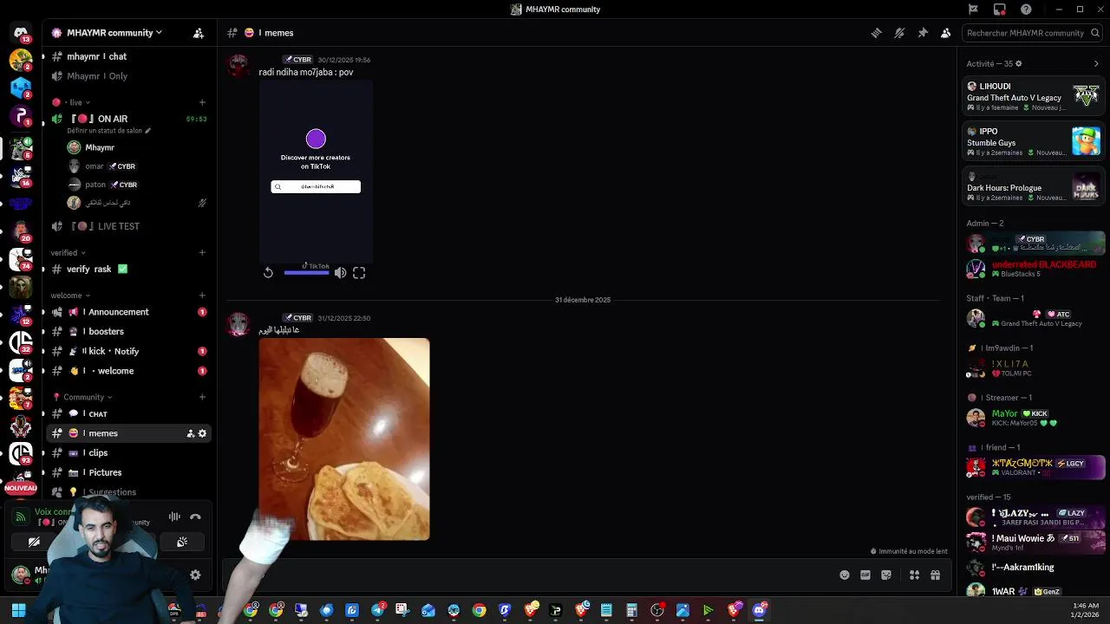Open soundboard button in voice panel

tap(182, 543)
